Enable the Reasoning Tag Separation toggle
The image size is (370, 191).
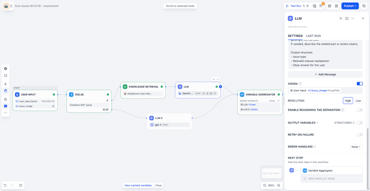[359, 110]
